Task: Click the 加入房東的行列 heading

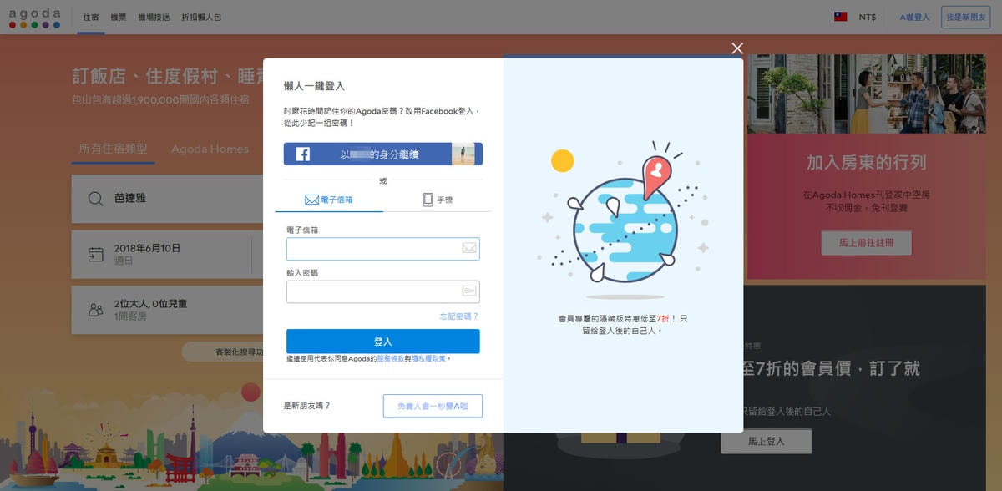Action: [x=866, y=162]
